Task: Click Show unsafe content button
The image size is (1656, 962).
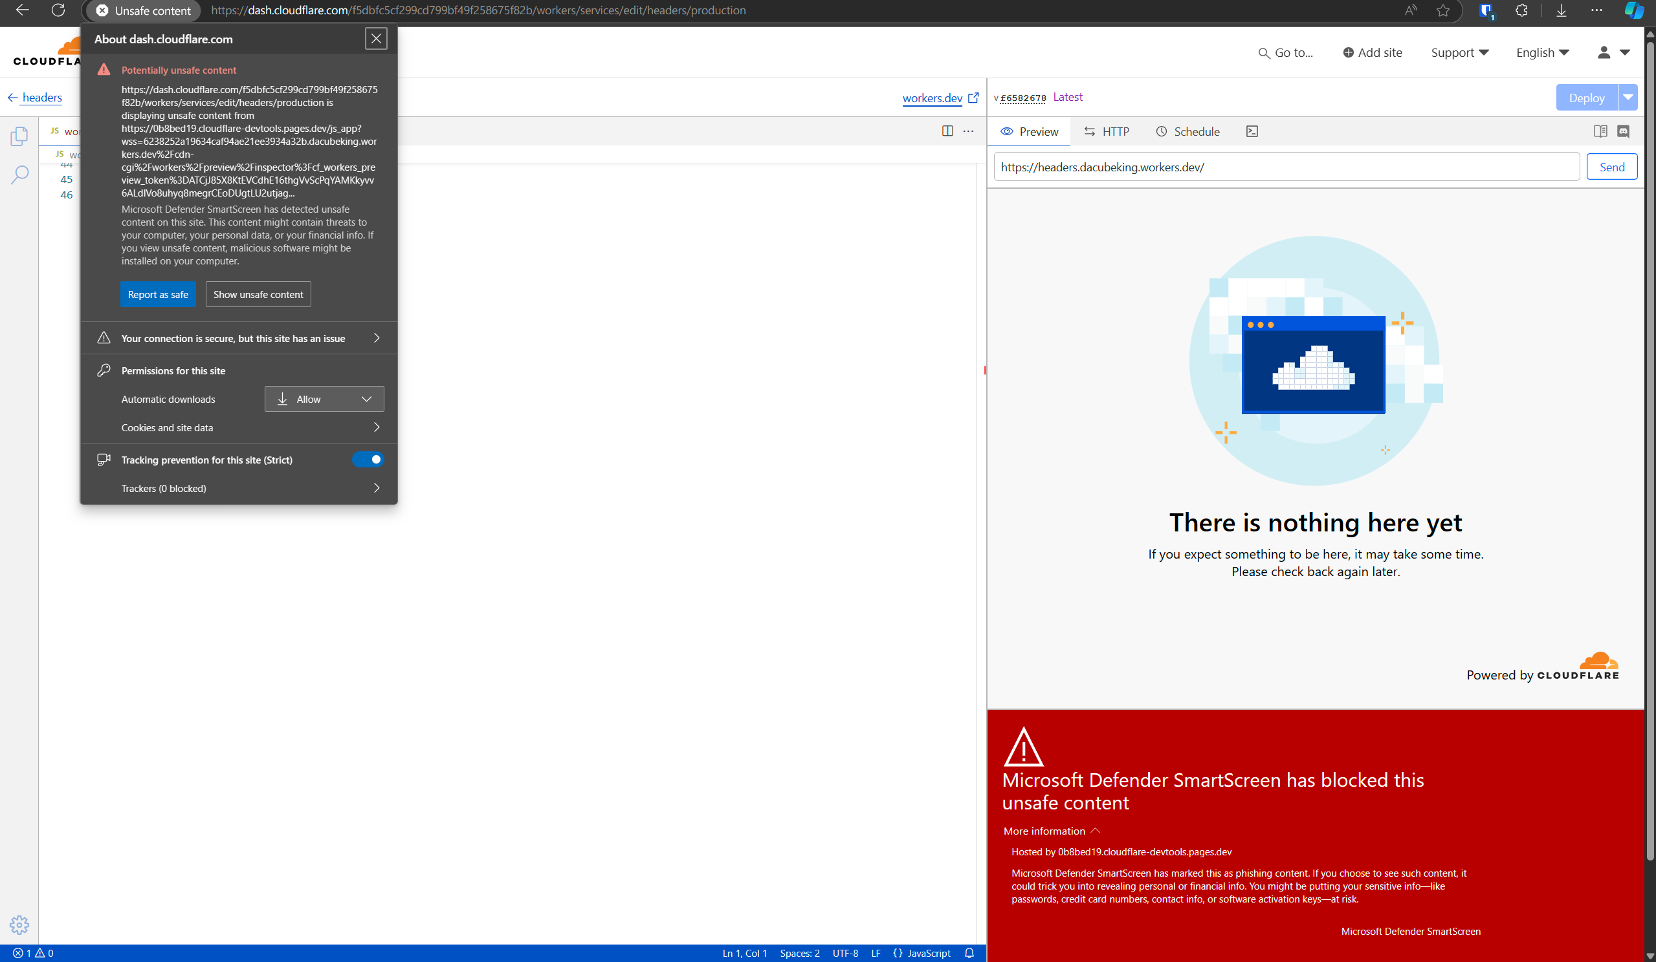Action: (x=258, y=294)
